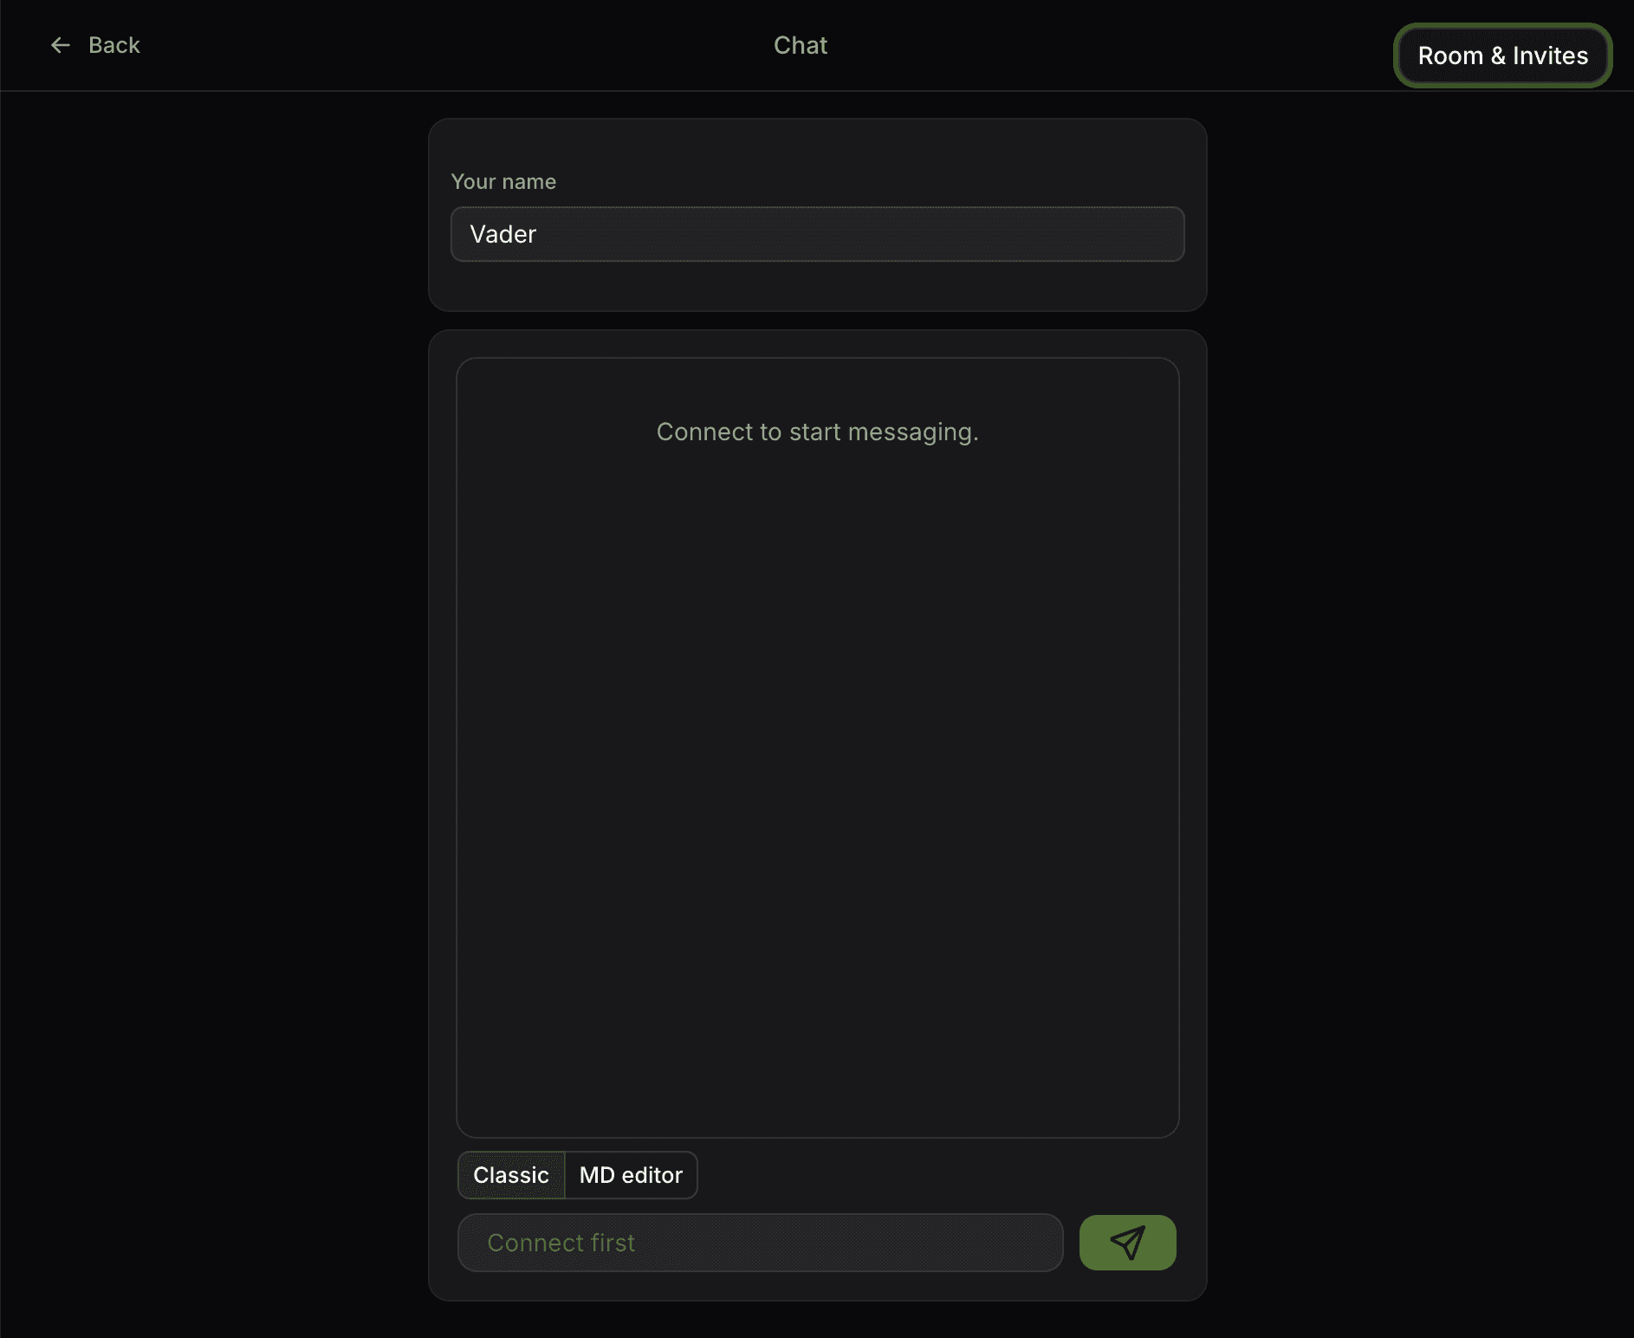Toggle the editor mode to MD editor

click(x=631, y=1175)
